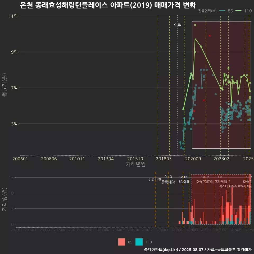The width and height of the screenshot is (254, 254).
Task: Click the red x marker near 10억
Action: click(210, 36)
